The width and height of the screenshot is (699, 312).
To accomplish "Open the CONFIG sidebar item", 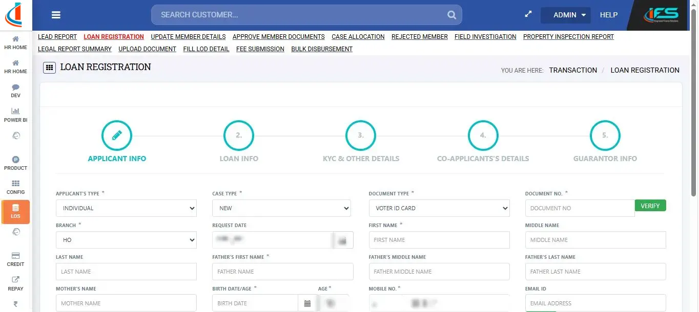I will 15,187.
